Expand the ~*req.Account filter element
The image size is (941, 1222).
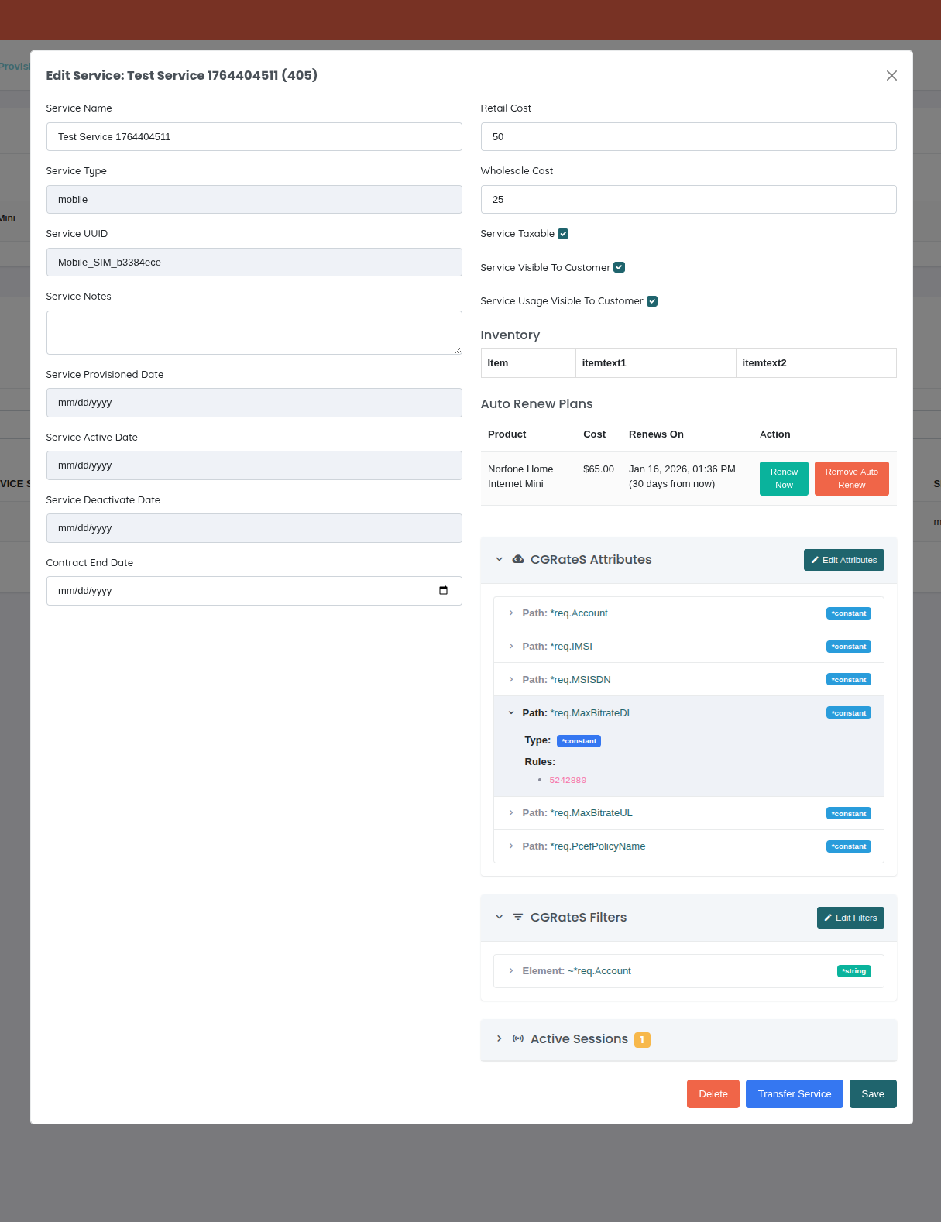511,971
